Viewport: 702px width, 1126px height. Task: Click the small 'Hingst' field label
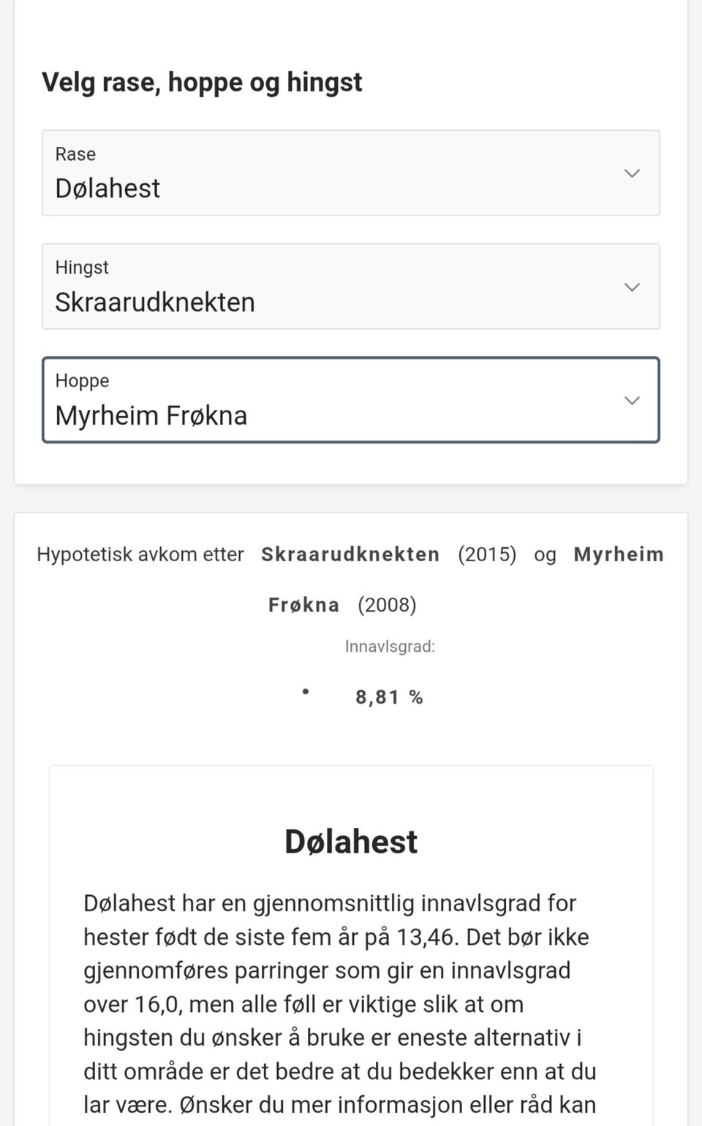pos(82,267)
